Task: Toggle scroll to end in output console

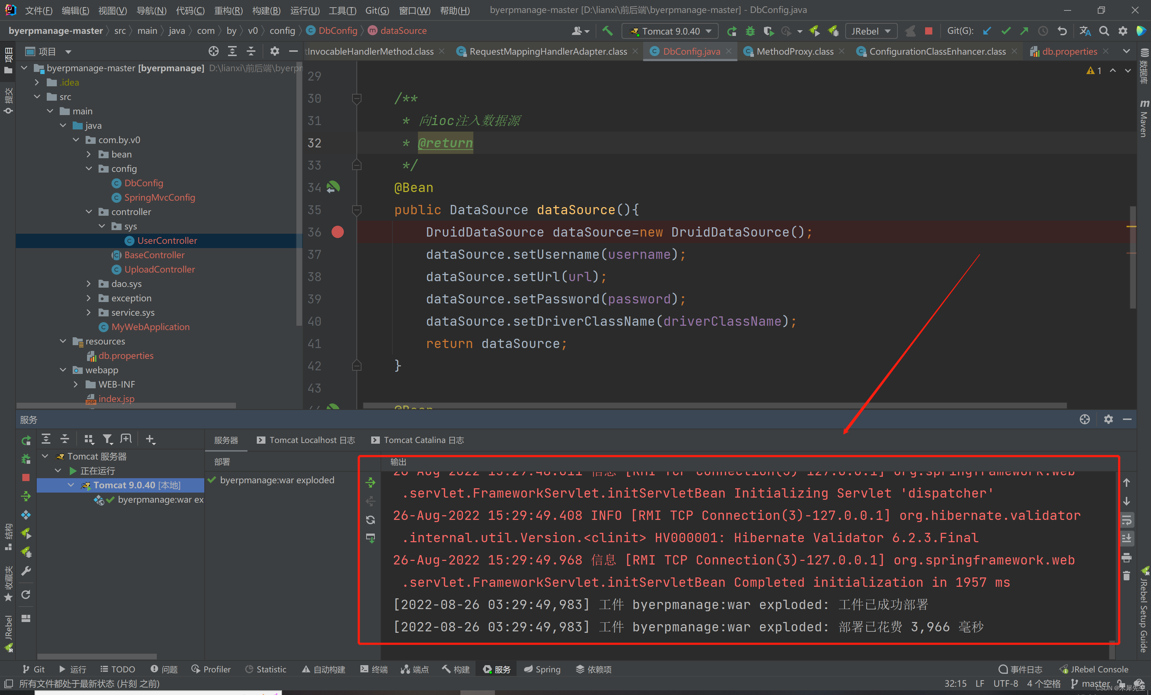Action: coord(1127,539)
